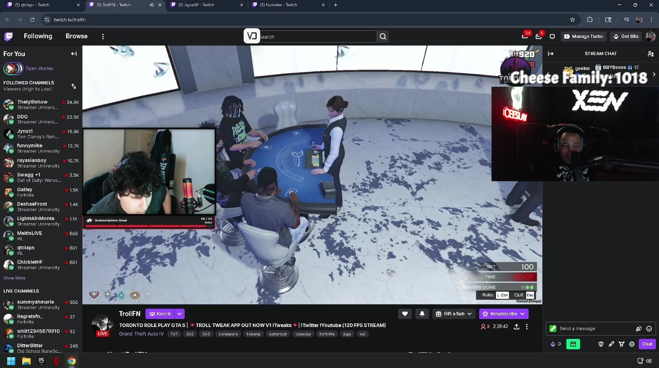Click Manage Turbo
659x368 pixels.
[x=583, y=36]
